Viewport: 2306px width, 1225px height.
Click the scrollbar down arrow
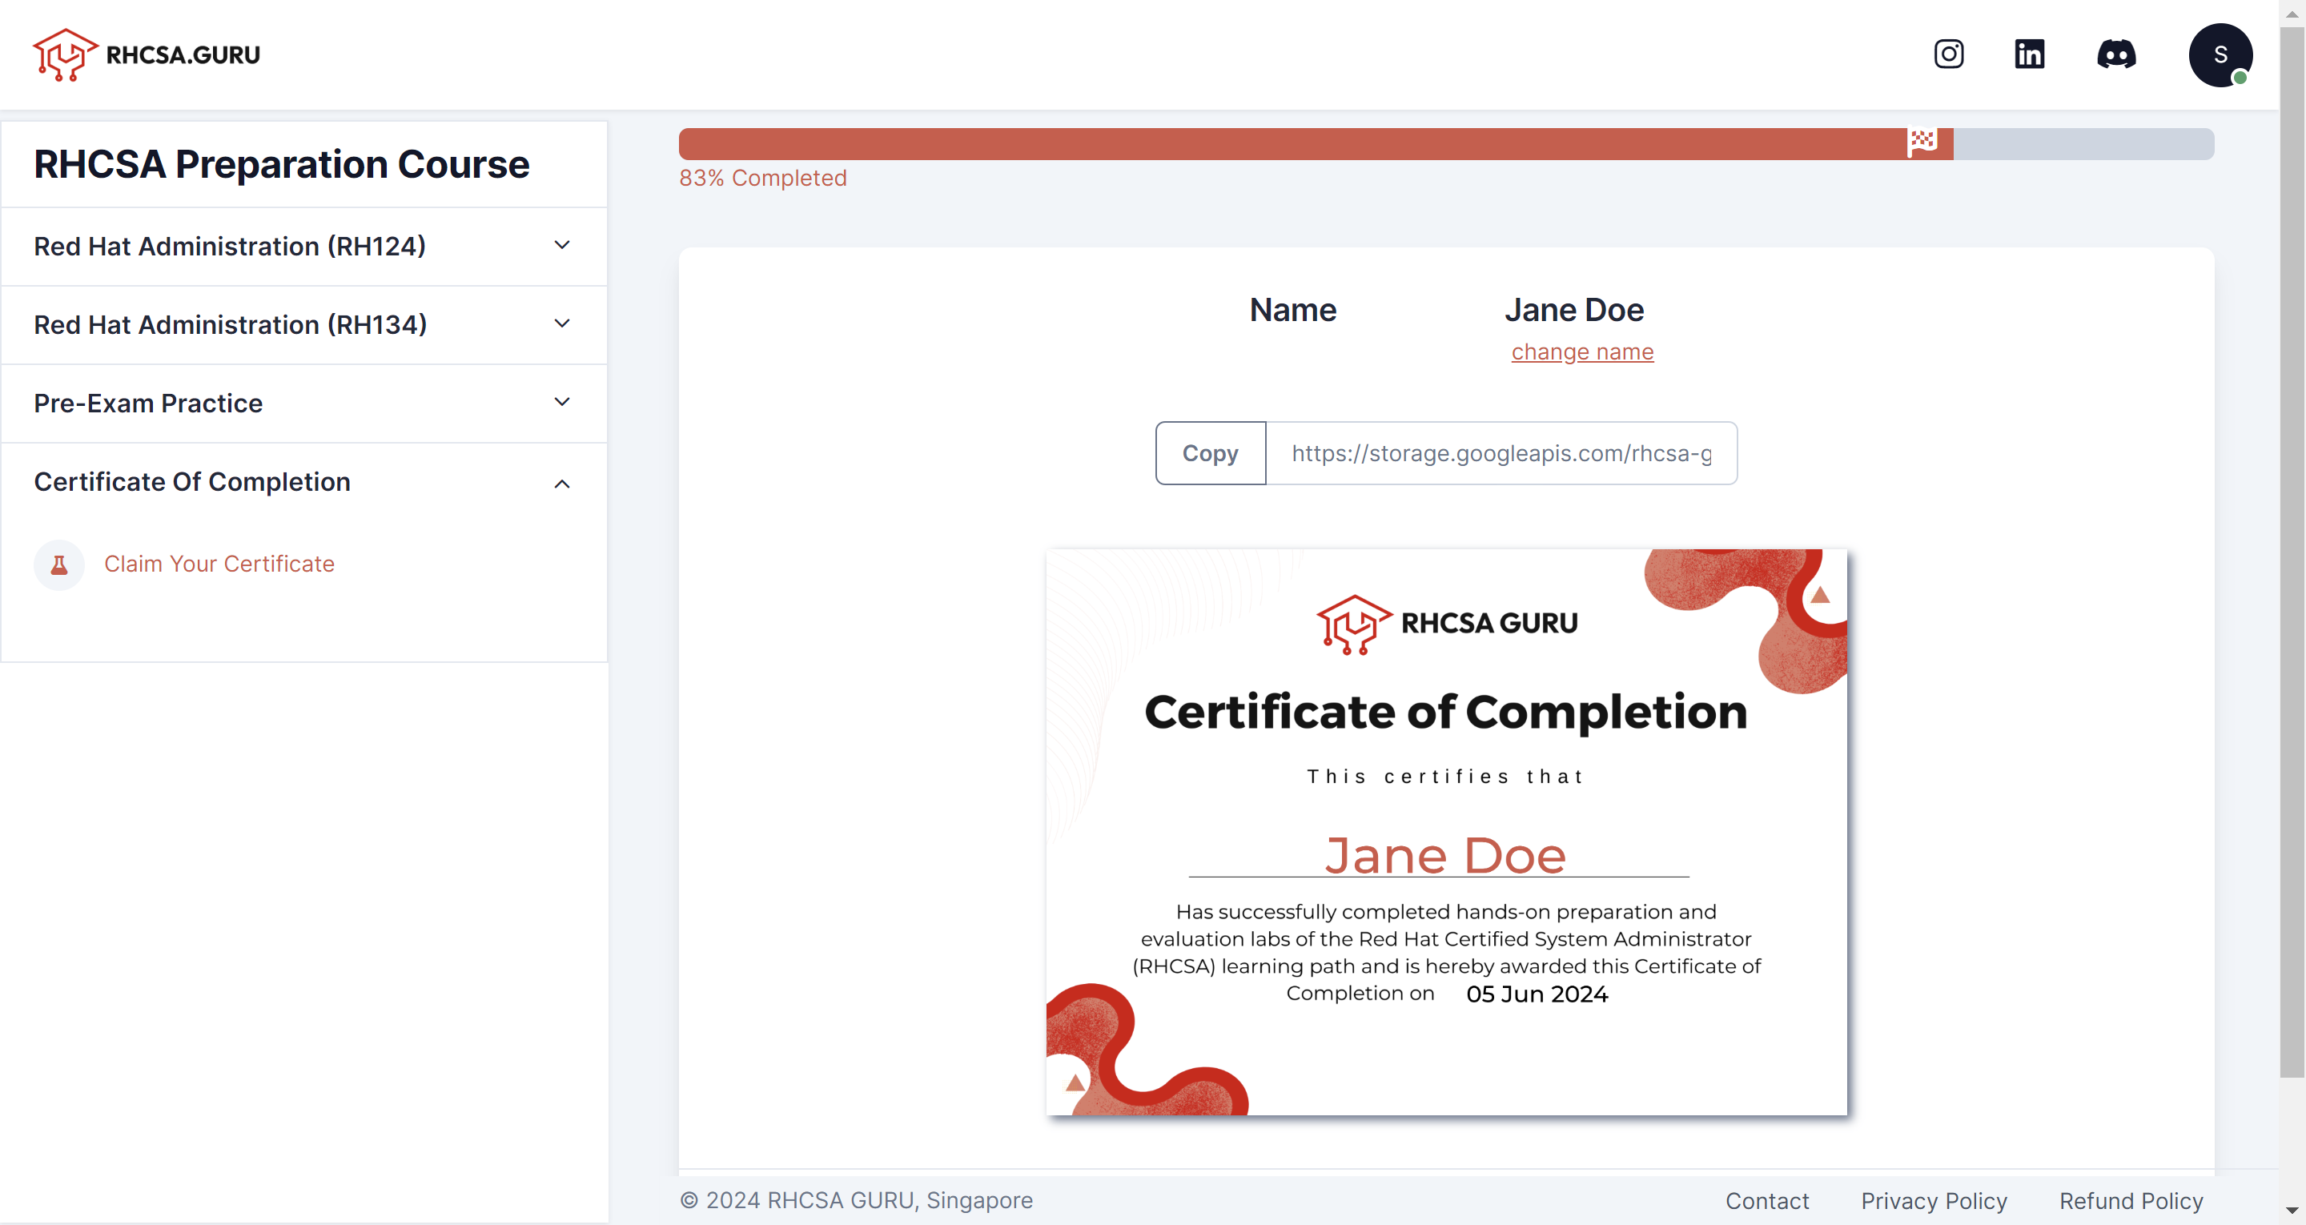tap(2292, 1211)
